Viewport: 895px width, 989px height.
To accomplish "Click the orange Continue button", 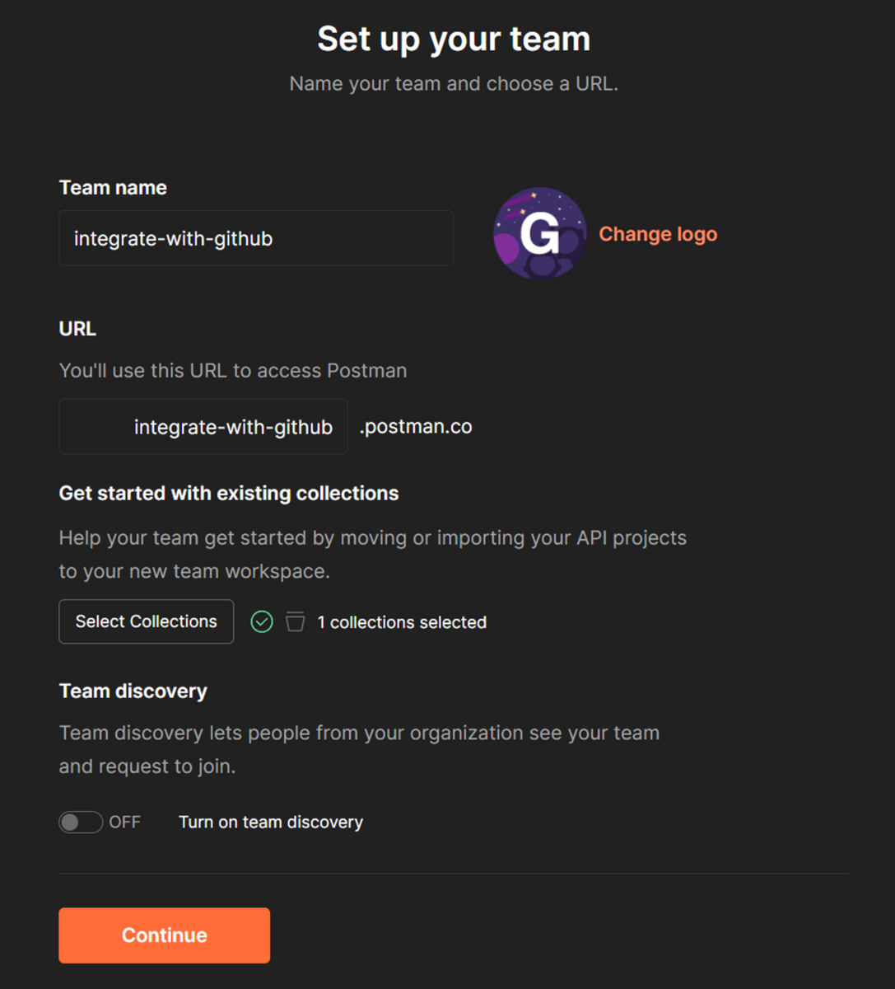I will [x=165, y=935].
